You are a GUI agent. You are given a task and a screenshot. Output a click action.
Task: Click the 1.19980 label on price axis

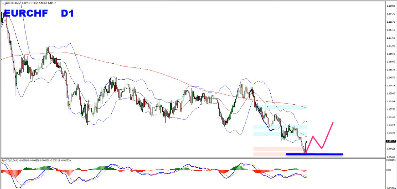[391, 6]
